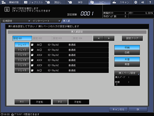Click 62-74g/m2 weight in トレイ2 row
Viewport: 154px width, 116px height.
click(x=53, y=50)
